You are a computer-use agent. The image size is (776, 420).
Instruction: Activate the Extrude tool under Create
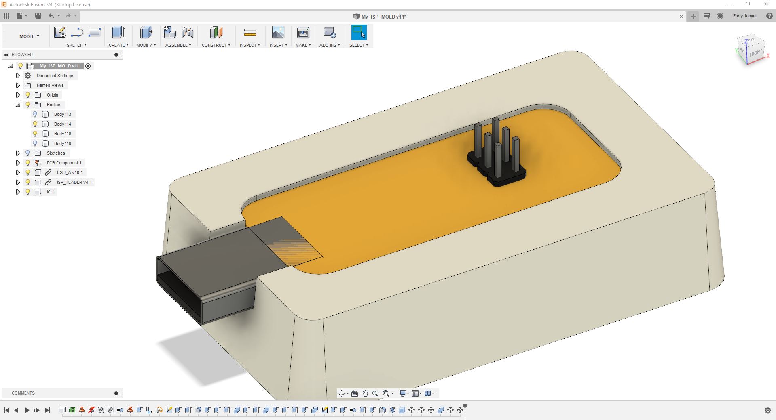click(118, 32)
